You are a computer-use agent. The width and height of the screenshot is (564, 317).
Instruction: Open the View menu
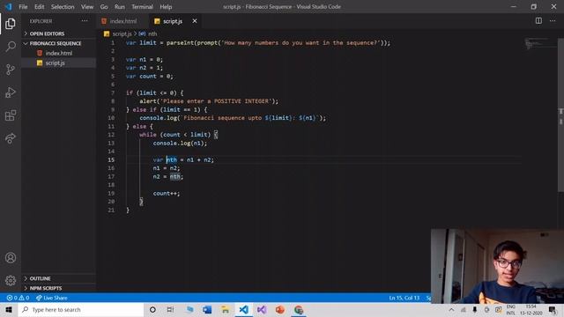(x=87, y=7)
